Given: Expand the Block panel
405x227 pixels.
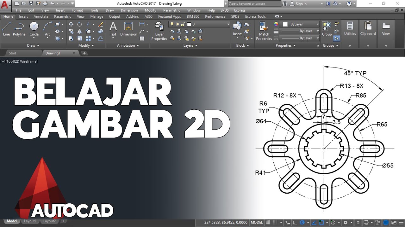Looking at the screenshot, I should 243,45.
